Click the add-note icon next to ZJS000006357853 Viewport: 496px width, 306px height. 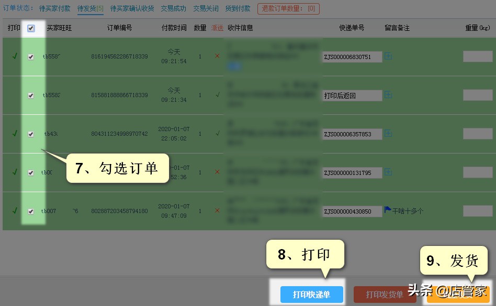pos(388,134)
